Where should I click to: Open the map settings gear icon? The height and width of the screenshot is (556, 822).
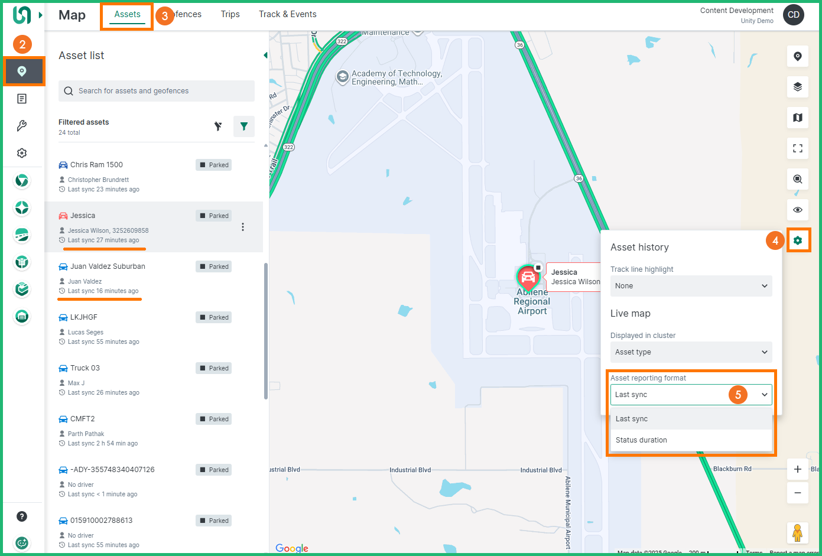click(x=798, y=240)
